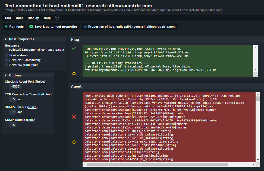Image resolution: width=264 pixels, height=171 pixels.
Task: Collapse the menu bar via chevron icon
Action: click(x=56, y=18)
